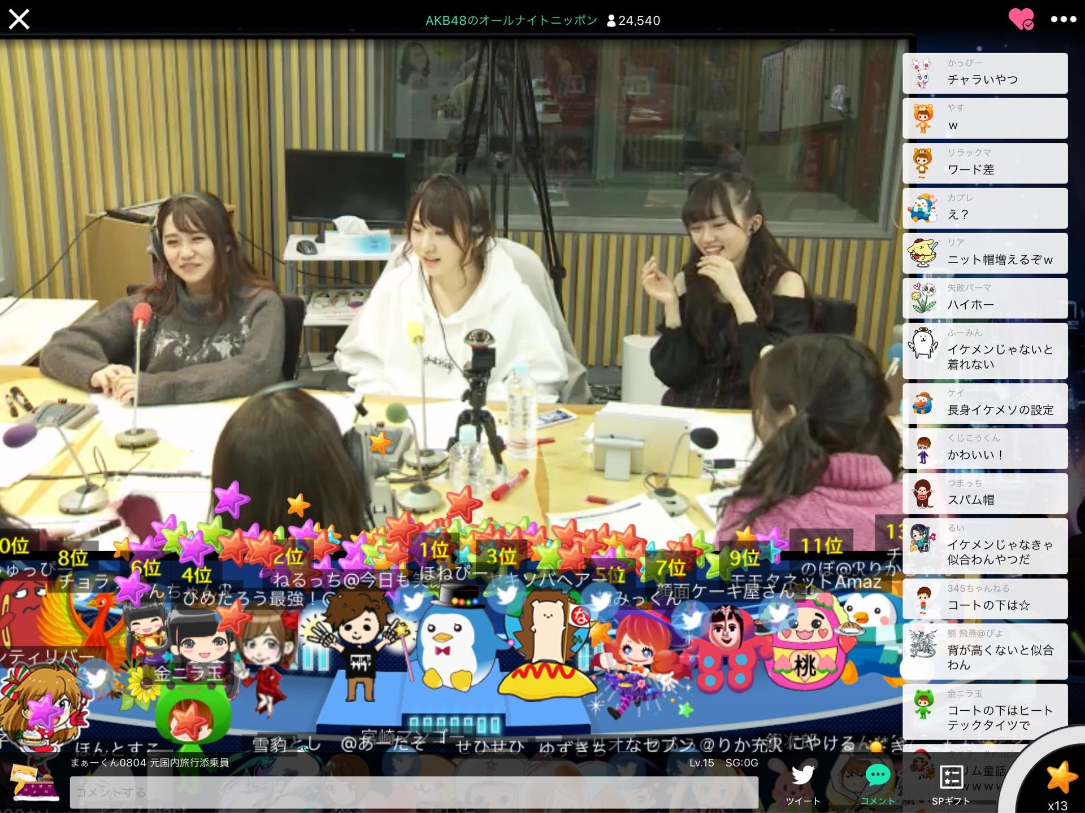Open viewer count 24,540 list
Image resolution: width=1085 pixels, height=813 pixels.
coord(633,21)
